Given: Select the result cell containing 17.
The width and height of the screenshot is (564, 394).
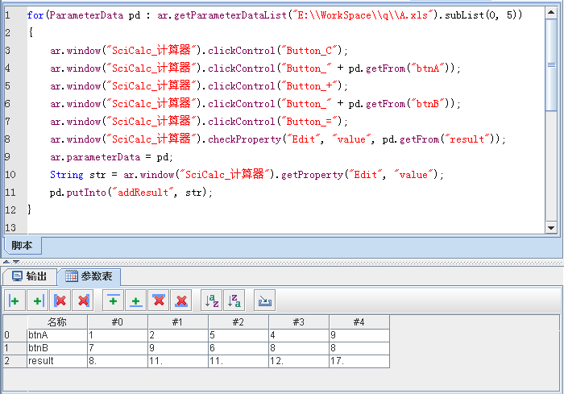Looking at the screenshot, I should tap(359, 361).
